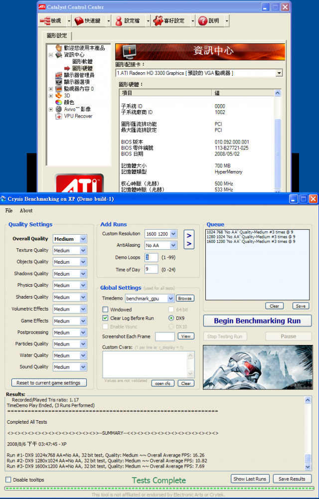The width and height of the screenshot is (319, 499).
Task: Click Results scroll-down arrow
Action: coord(308,467)
